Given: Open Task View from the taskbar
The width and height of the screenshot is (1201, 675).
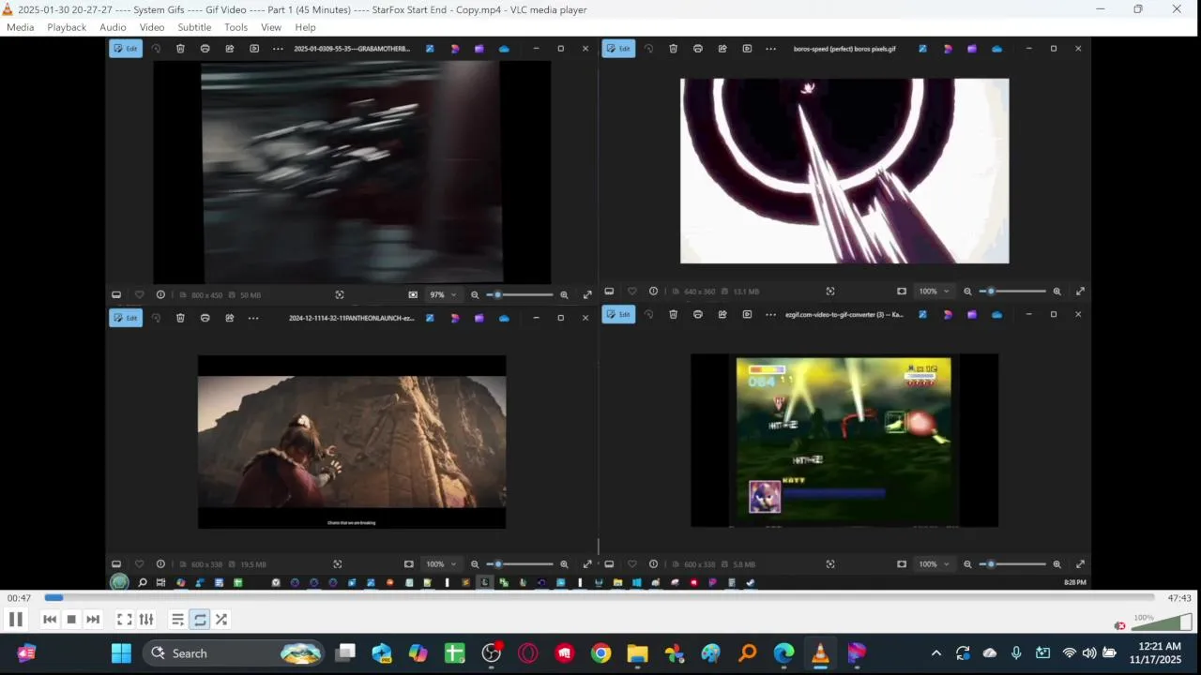Looking at the screenshot, I should [346, 653].
